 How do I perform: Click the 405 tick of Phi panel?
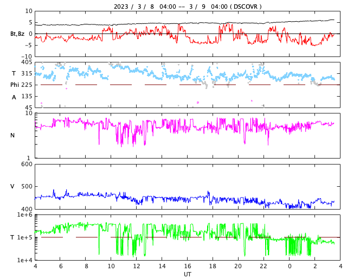[x=27, y=62]
